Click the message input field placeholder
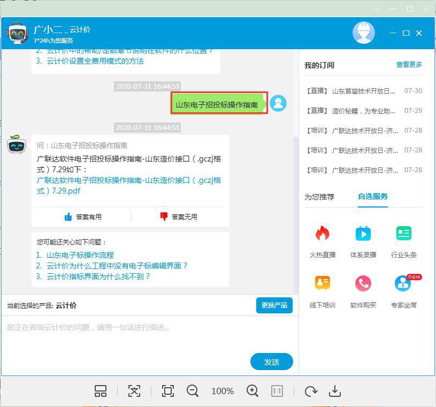Viewport: 436px width, 407px height. (88, 327)
